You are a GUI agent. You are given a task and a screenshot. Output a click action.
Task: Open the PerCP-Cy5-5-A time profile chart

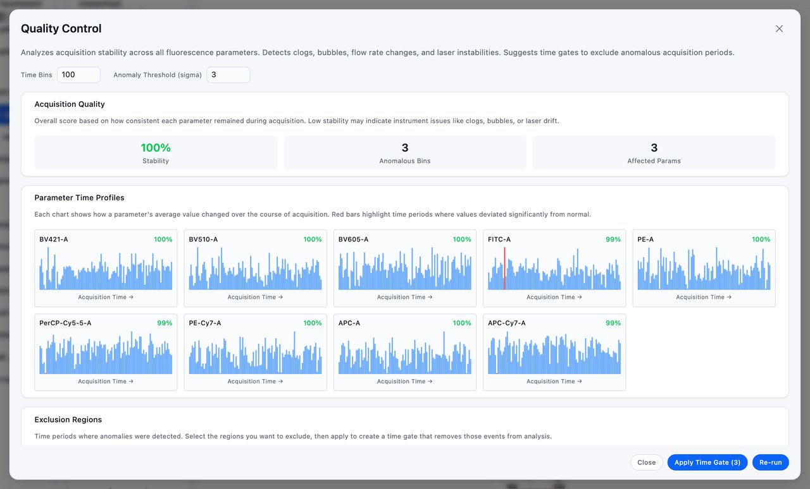[106, 352]
